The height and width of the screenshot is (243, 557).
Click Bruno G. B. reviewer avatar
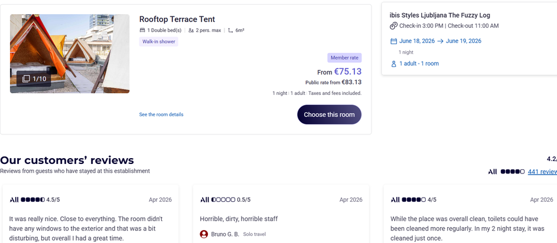(204, 234)
